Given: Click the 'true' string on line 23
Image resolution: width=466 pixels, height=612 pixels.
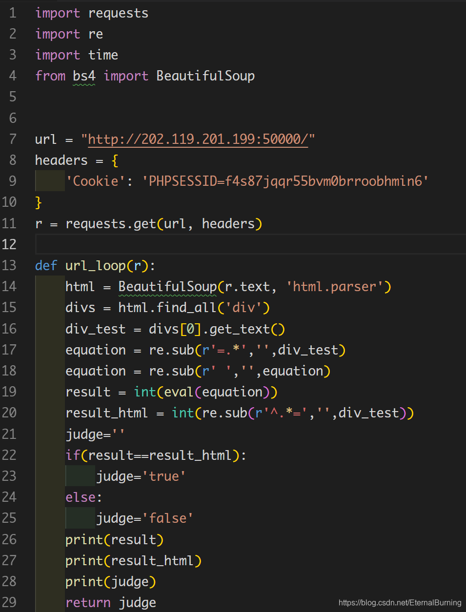Looking at the screenshot, I should tap(164, 476).
